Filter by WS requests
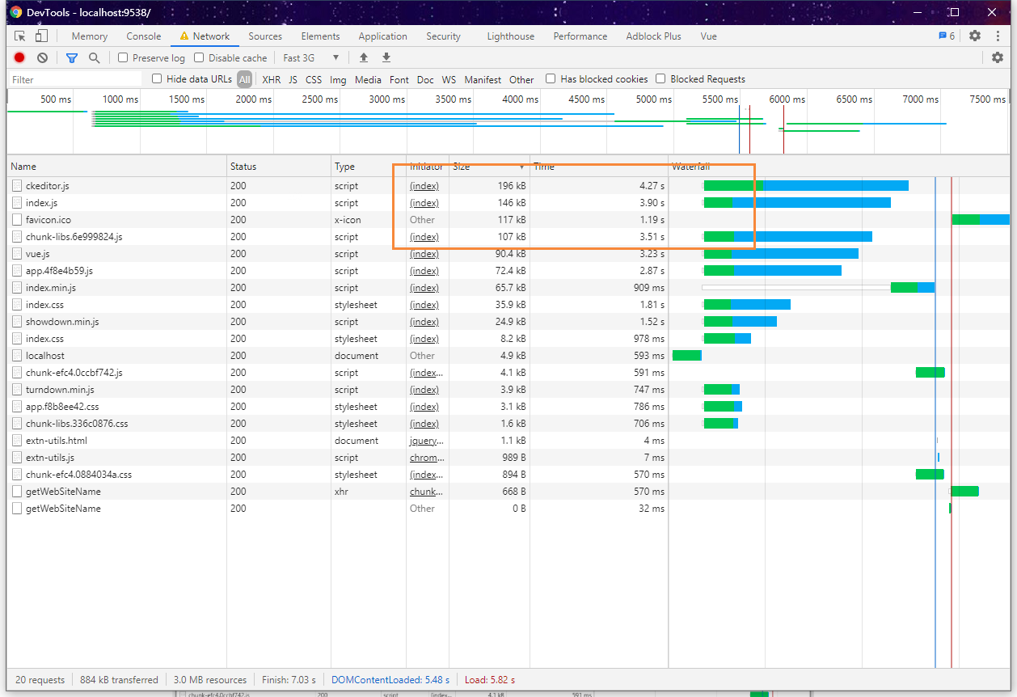 [x=449, y=79]
